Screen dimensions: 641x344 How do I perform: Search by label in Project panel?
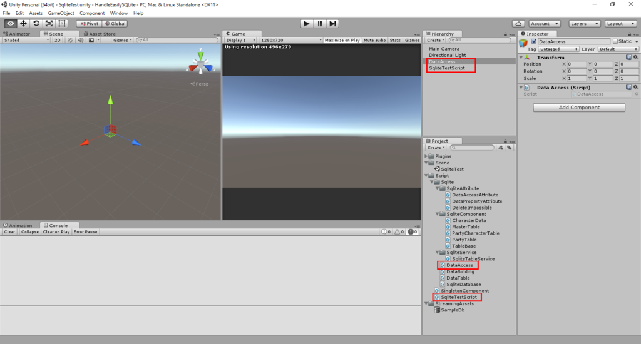tap(509, 148)
